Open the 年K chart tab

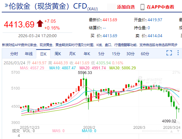click(87, 54)
